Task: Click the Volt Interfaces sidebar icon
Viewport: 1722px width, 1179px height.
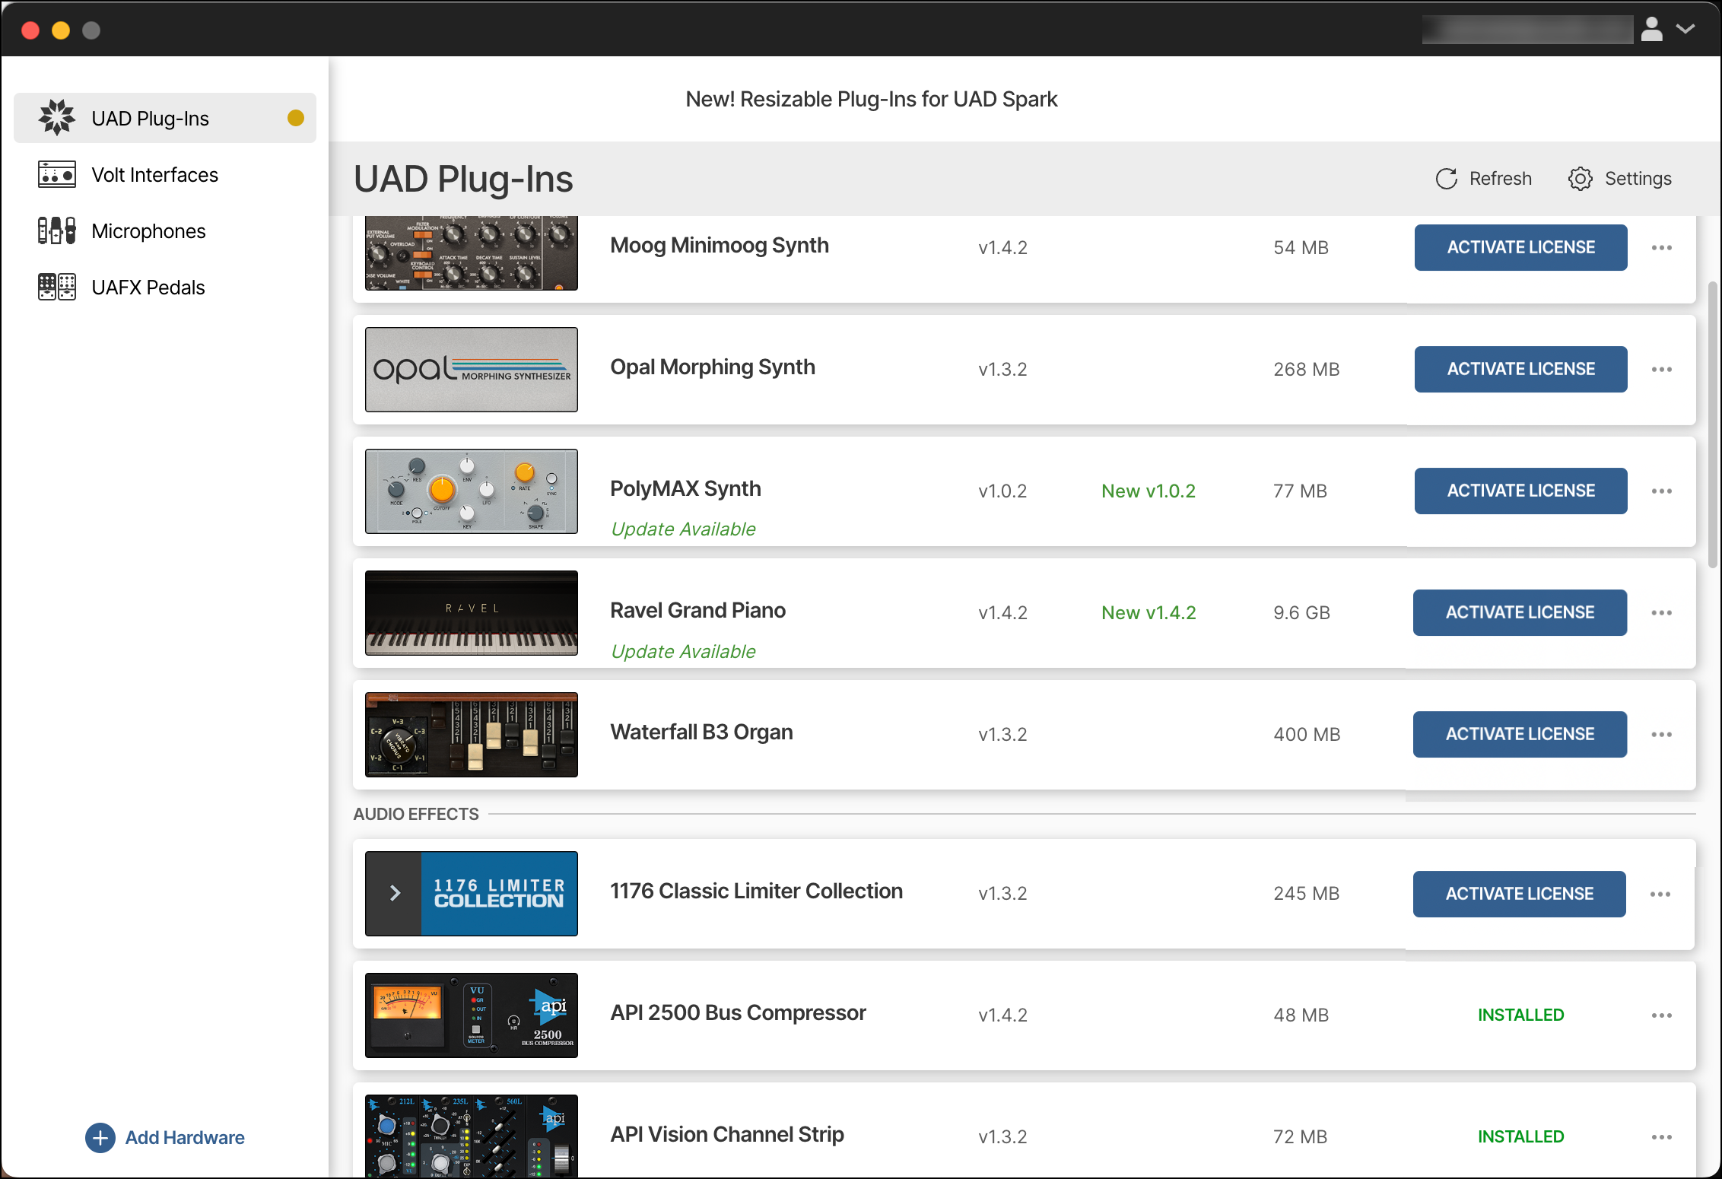Action: tap(55, 174)
